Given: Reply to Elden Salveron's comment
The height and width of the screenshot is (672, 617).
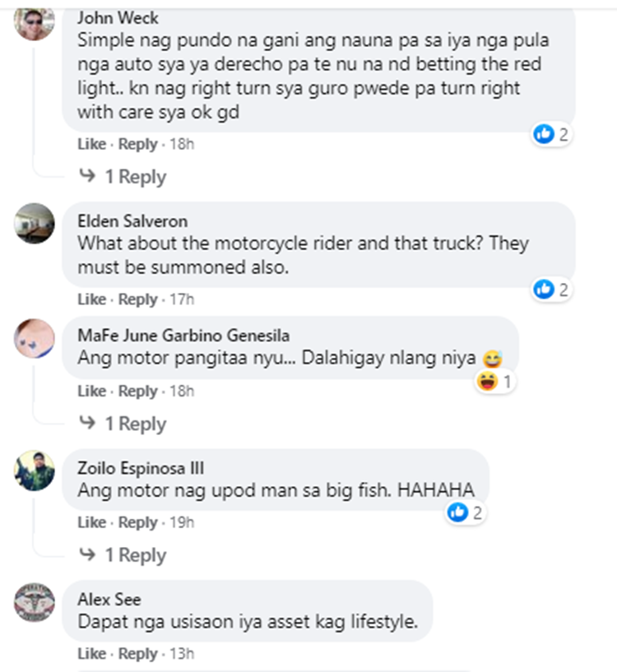Looking at the screenshot, I should [137, 299].
